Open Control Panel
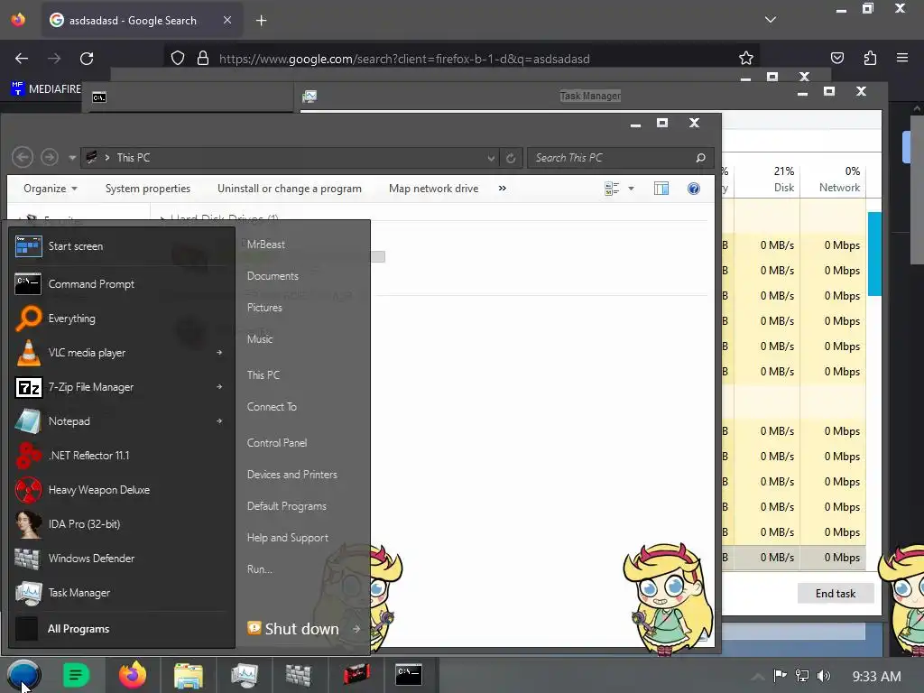 (277, 442)
